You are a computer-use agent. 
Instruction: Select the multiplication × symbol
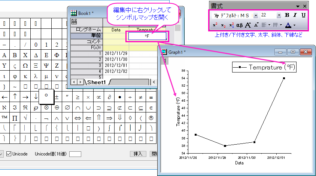[x=88, y=97]
